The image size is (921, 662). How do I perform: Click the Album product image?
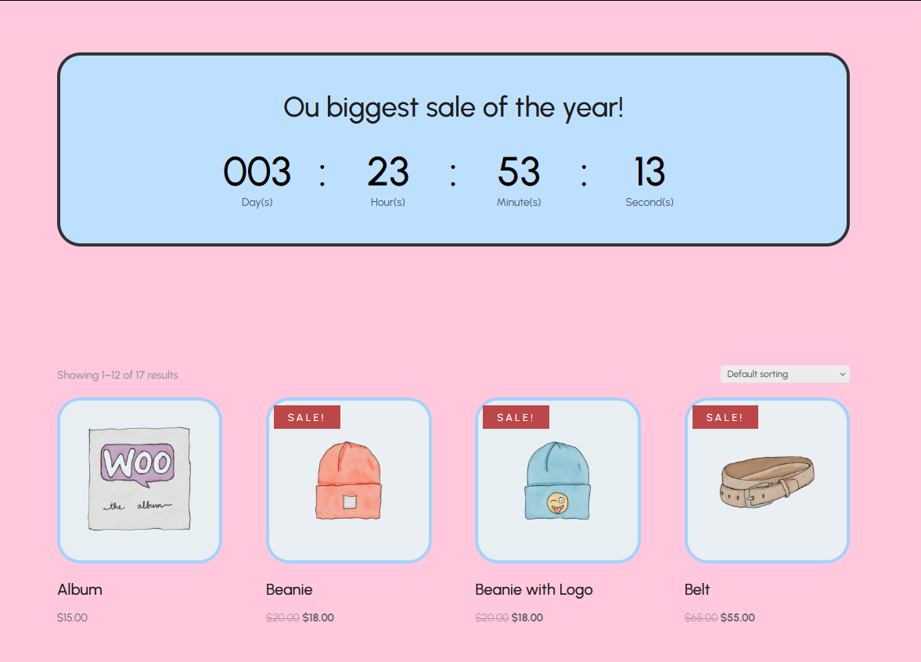[x=139, y=480]
